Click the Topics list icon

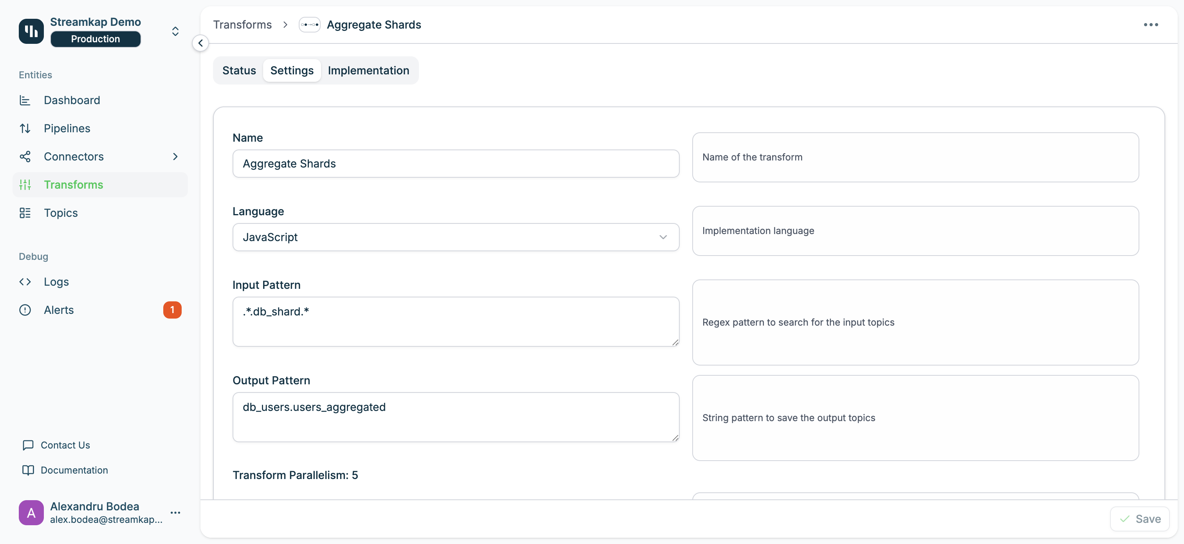25,213
